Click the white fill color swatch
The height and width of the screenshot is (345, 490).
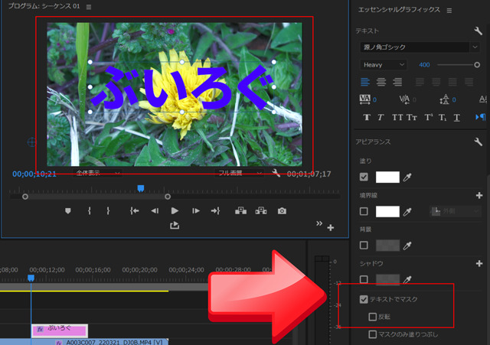click(x=387, y=177)
